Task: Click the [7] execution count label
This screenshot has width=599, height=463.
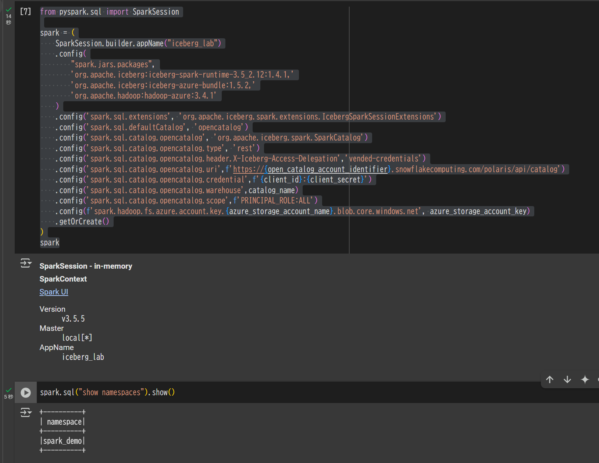Action: pyautogui.click(x=25, y=12)
